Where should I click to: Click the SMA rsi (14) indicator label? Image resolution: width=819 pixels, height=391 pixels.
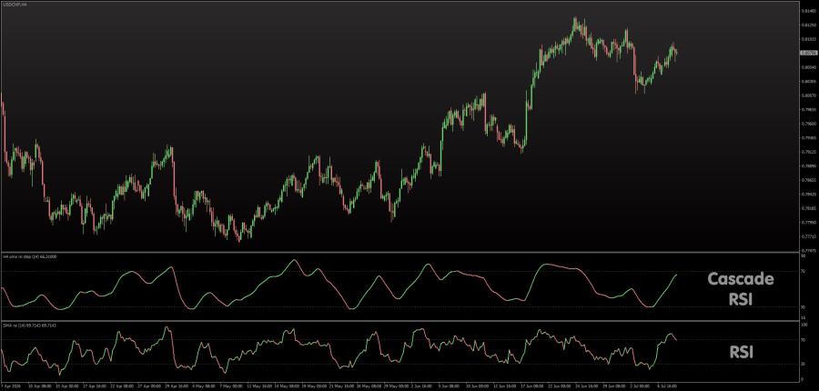(x=29, y=326)
